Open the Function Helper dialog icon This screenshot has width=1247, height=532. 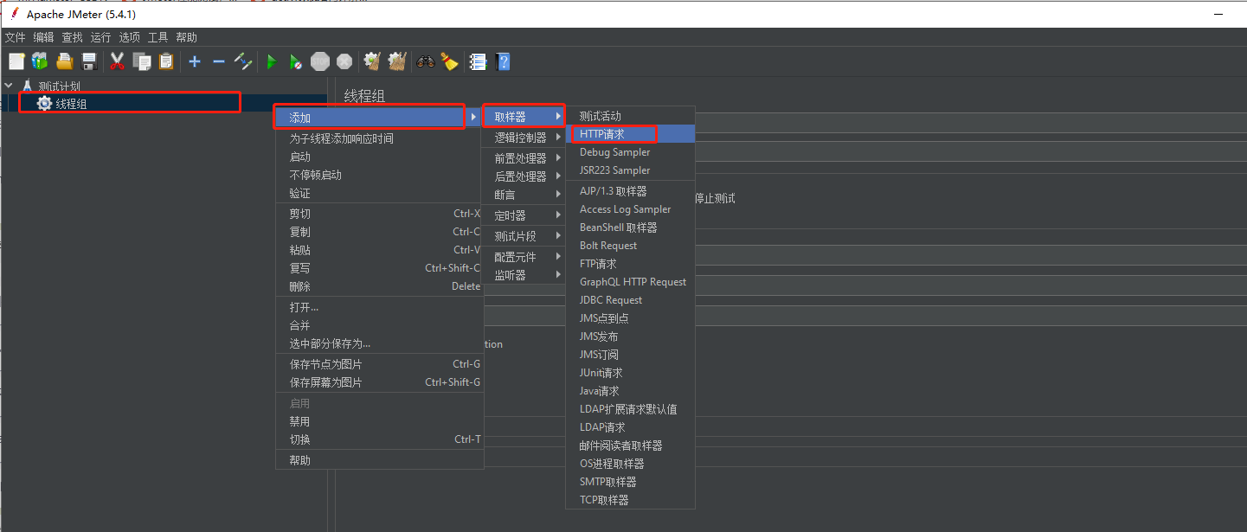[x=478, y=61]
